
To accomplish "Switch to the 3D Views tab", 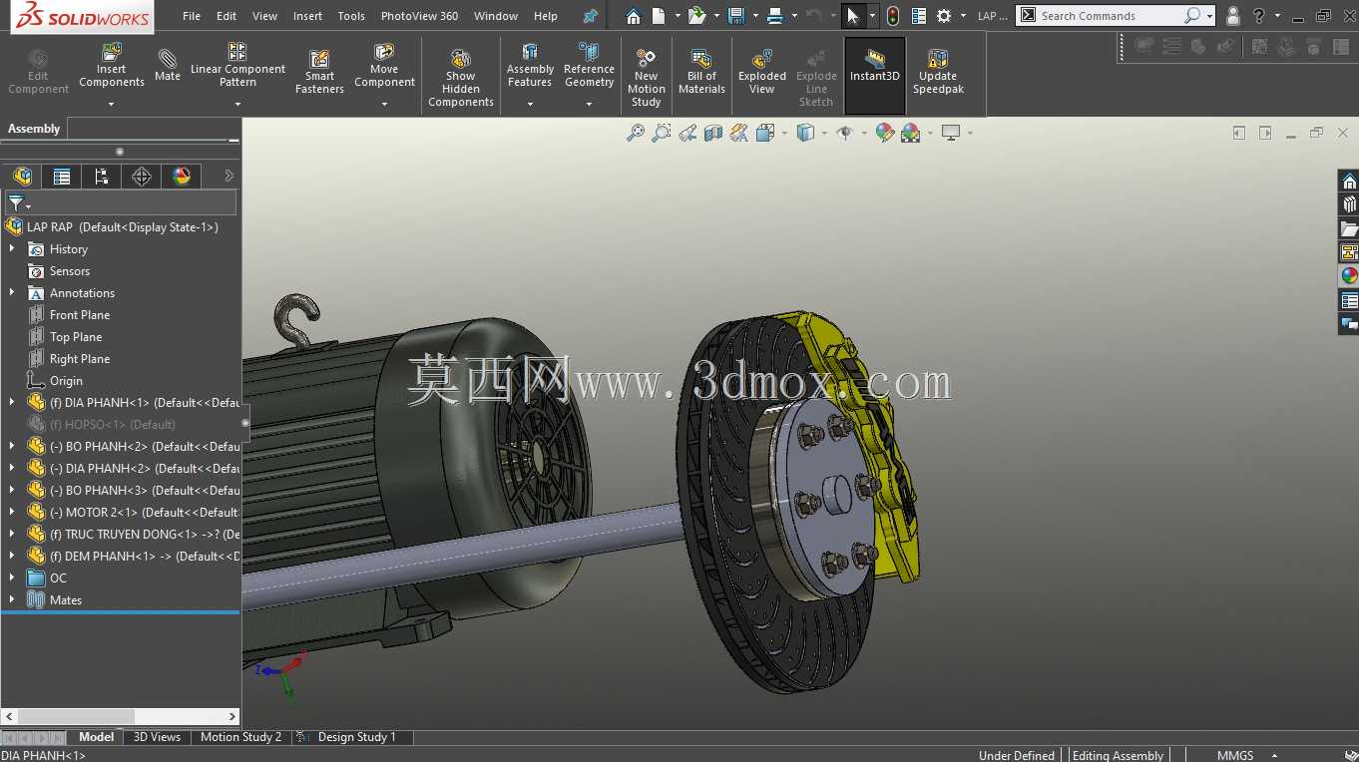I will coord(157,737).
